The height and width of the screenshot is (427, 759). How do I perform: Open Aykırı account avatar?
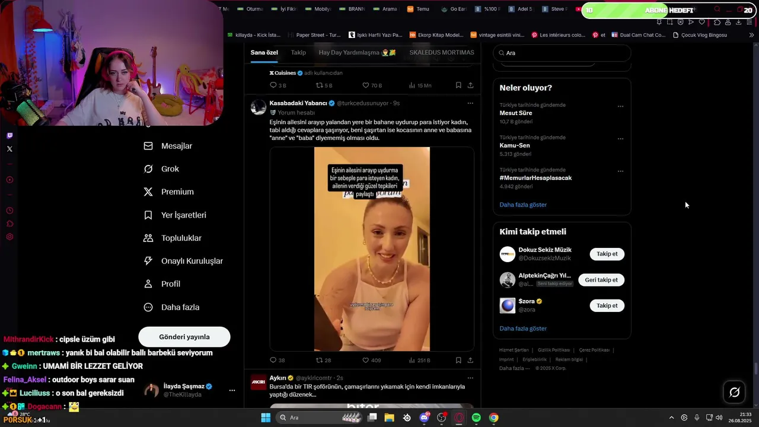(258, 382)
